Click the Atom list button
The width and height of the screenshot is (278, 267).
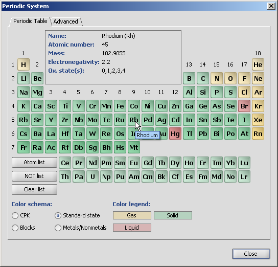34,162
